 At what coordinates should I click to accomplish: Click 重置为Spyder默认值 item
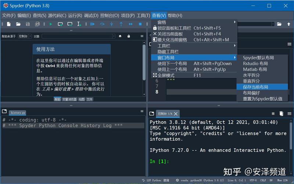(x=262, y=99)
